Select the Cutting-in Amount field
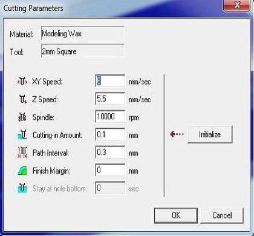This screenshot has height=236, width=254. pos(110,134)
